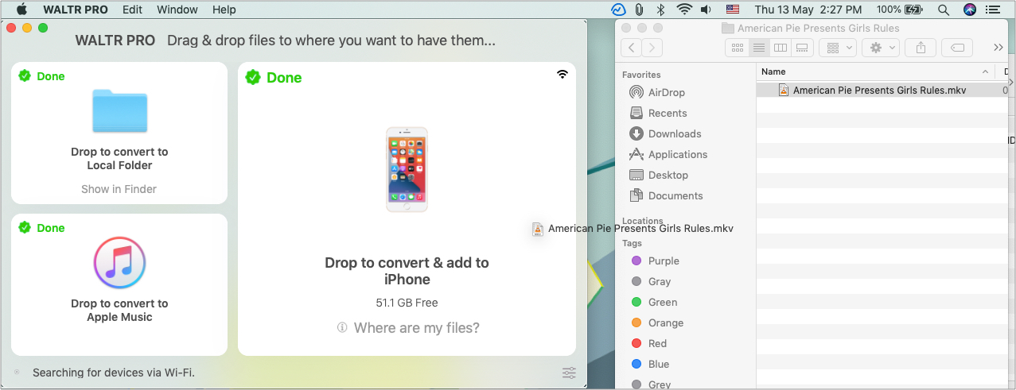Open Spotlight search icon

(944, 10)
